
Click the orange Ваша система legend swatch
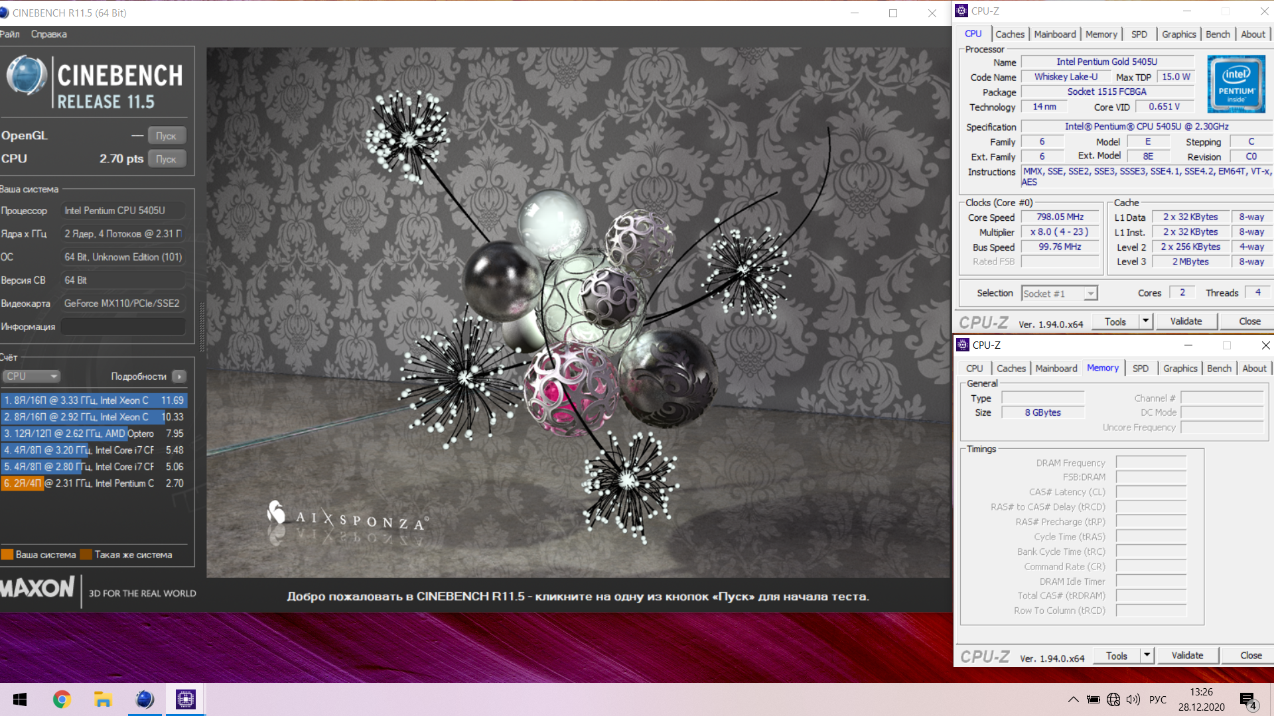click(x=7, y=555)
